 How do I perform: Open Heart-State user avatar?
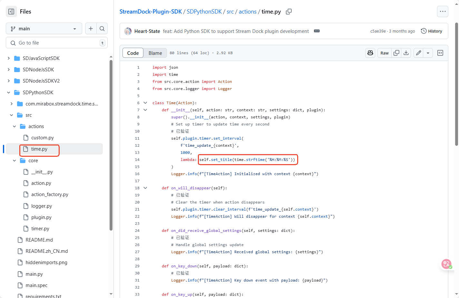[x=128, y=31]
